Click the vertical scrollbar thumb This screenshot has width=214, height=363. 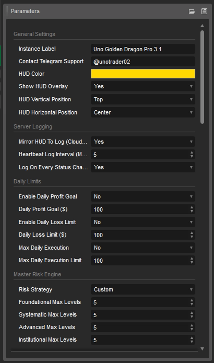(x=203, y=77)
